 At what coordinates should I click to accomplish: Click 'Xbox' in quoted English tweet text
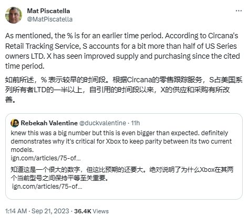[113, 141]
